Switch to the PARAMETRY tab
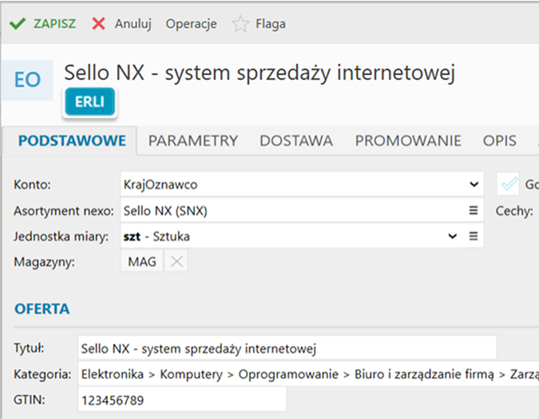The height and width of the screenshot is (419, 539). tap(193, 141)
